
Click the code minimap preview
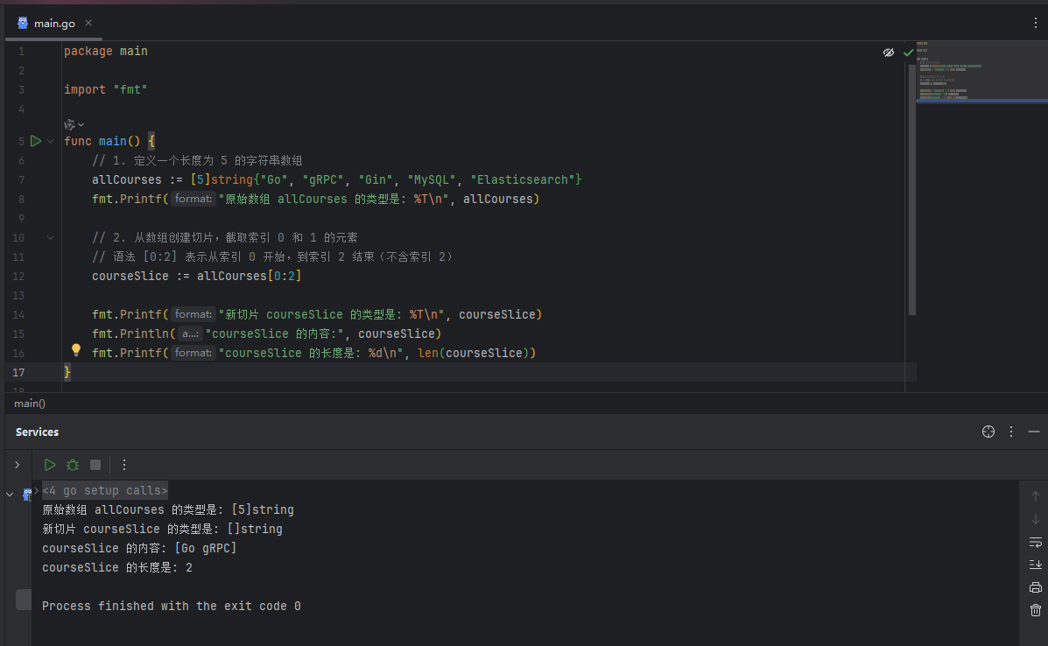981,72
